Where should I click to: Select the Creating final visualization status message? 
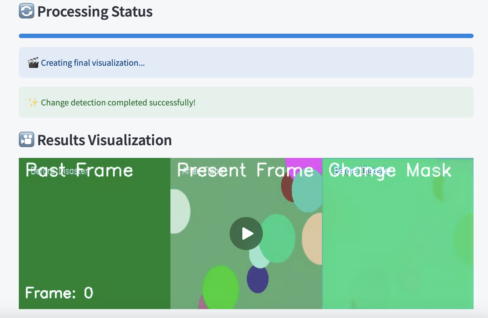[x=93, y=63]
